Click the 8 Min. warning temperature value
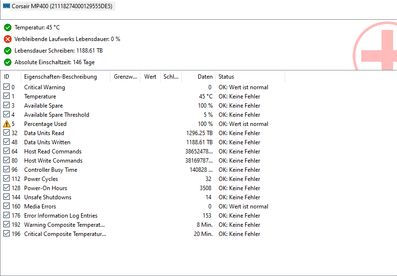Viewport: 397px width, 276px height. pos(205,225)
